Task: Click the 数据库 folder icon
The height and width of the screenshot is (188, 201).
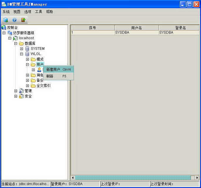Action: tap(21, 43)
